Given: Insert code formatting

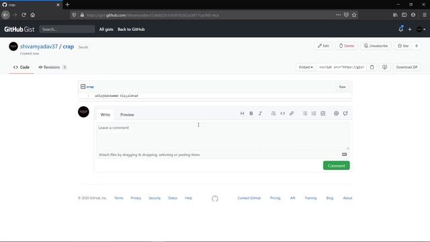Looking at the screenshot, I should 282,114.
